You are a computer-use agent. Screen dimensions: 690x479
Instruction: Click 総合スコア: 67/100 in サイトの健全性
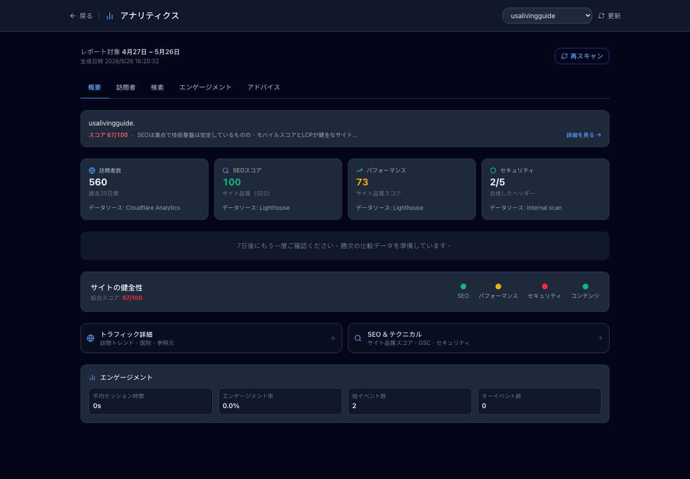116,298
